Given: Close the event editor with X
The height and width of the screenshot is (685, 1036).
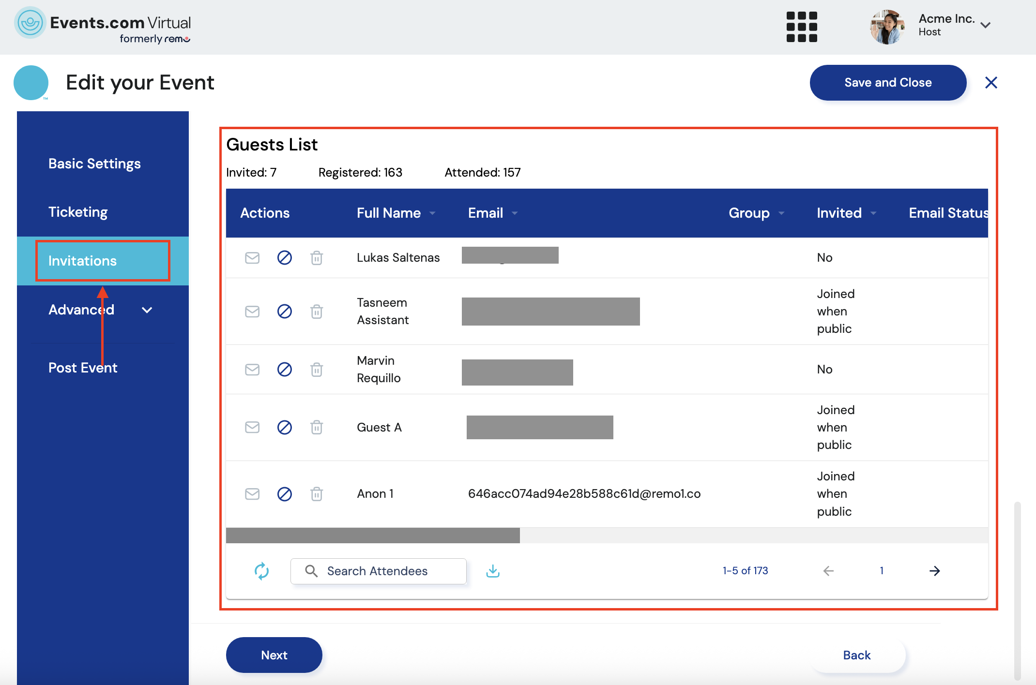Looking at the screenshot, I should click(x=991, y=83).
